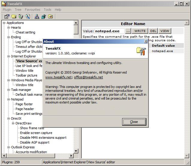Select Timeout after clicking tree item

[29, 47]
